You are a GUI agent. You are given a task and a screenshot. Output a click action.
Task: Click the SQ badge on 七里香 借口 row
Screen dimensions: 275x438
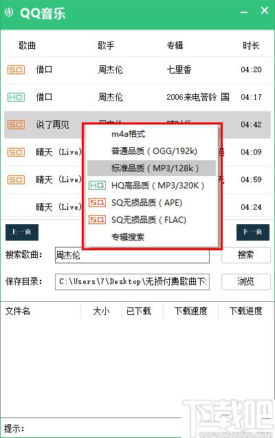(x=16, y=69)
